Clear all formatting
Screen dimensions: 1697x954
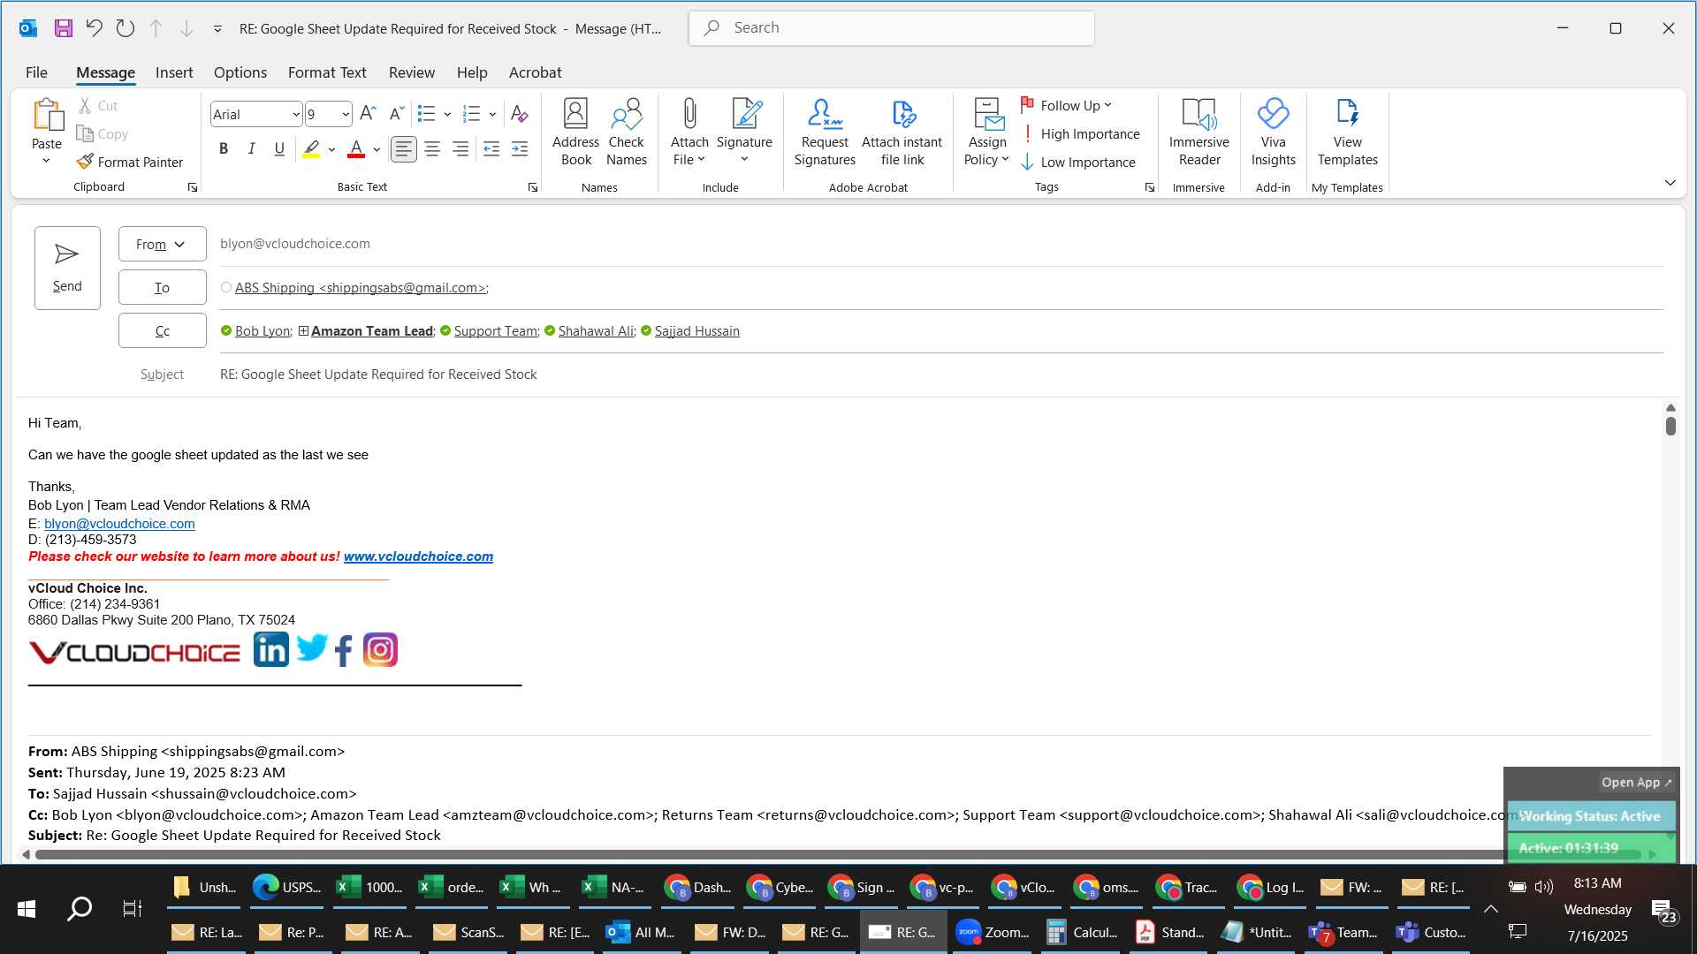click(x=519, y=113)
